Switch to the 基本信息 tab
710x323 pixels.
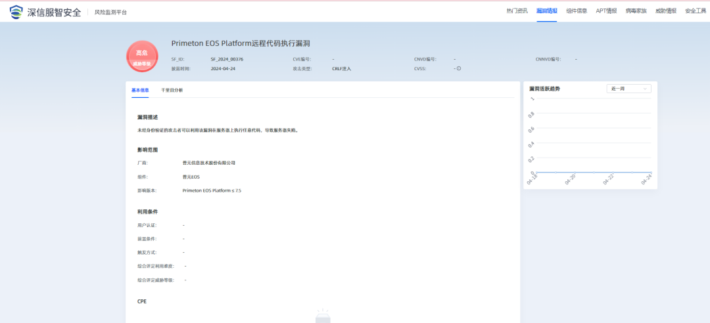140,90
